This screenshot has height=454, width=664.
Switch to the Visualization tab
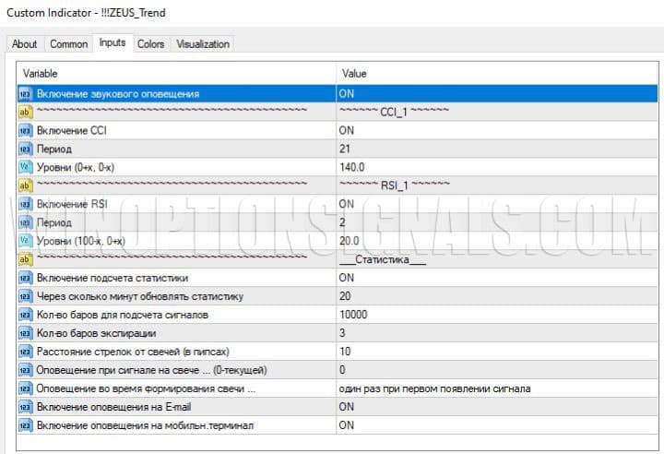pyautogui.click(x=203, y=43)
